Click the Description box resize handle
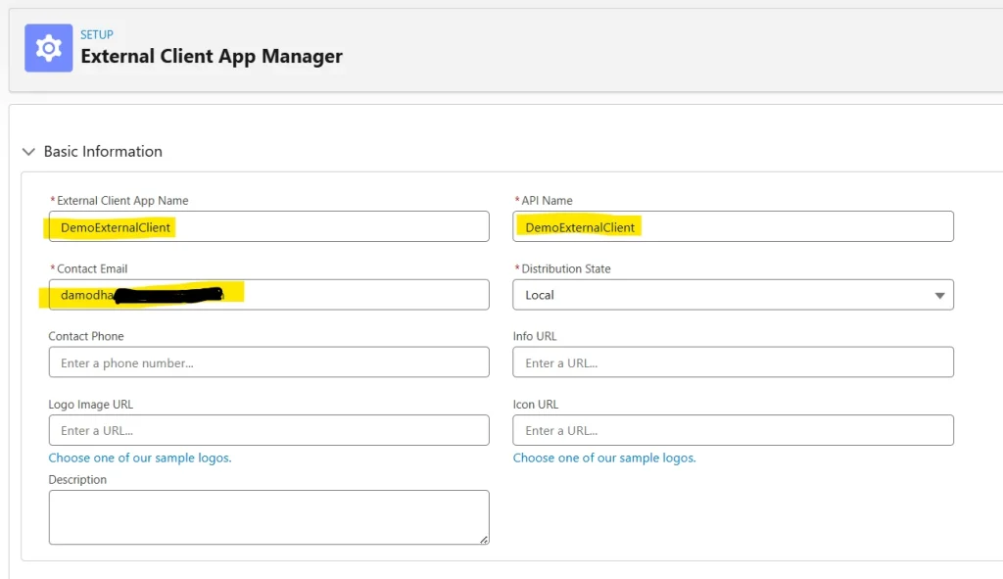The image size is (1003, 579). point(484,540)
